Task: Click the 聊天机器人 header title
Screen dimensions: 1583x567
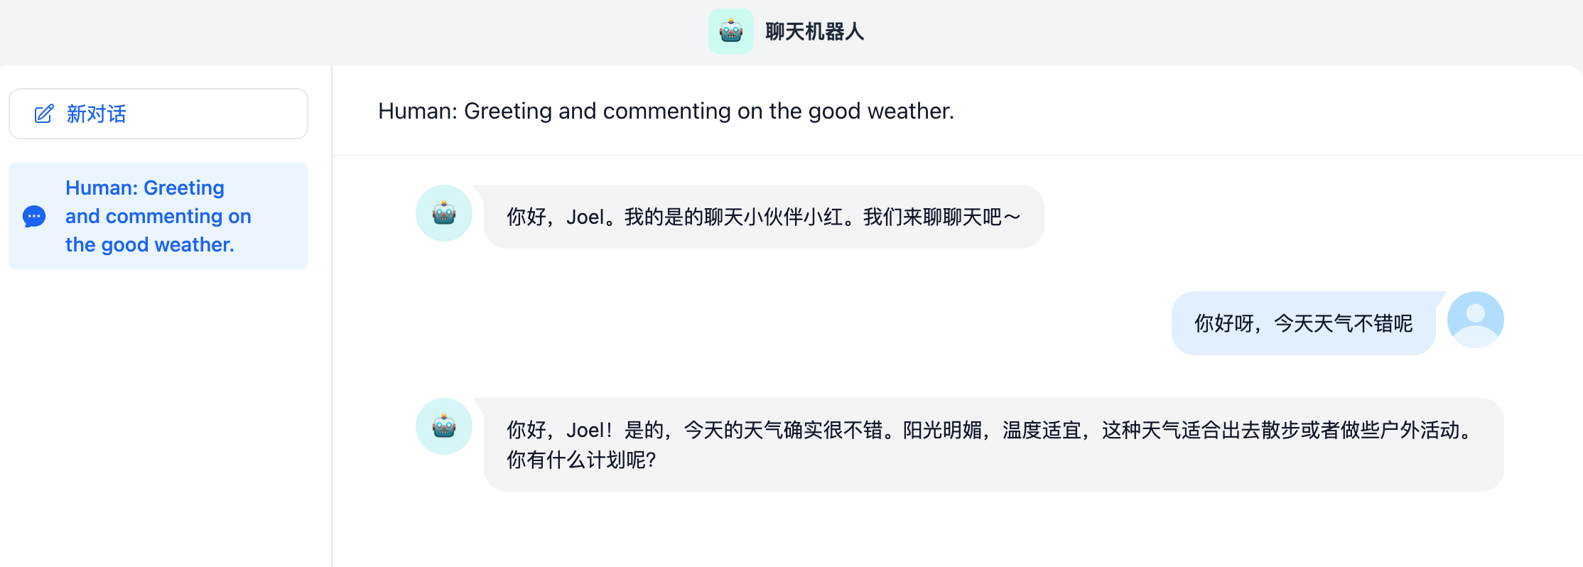Action: tap(814, 32)
